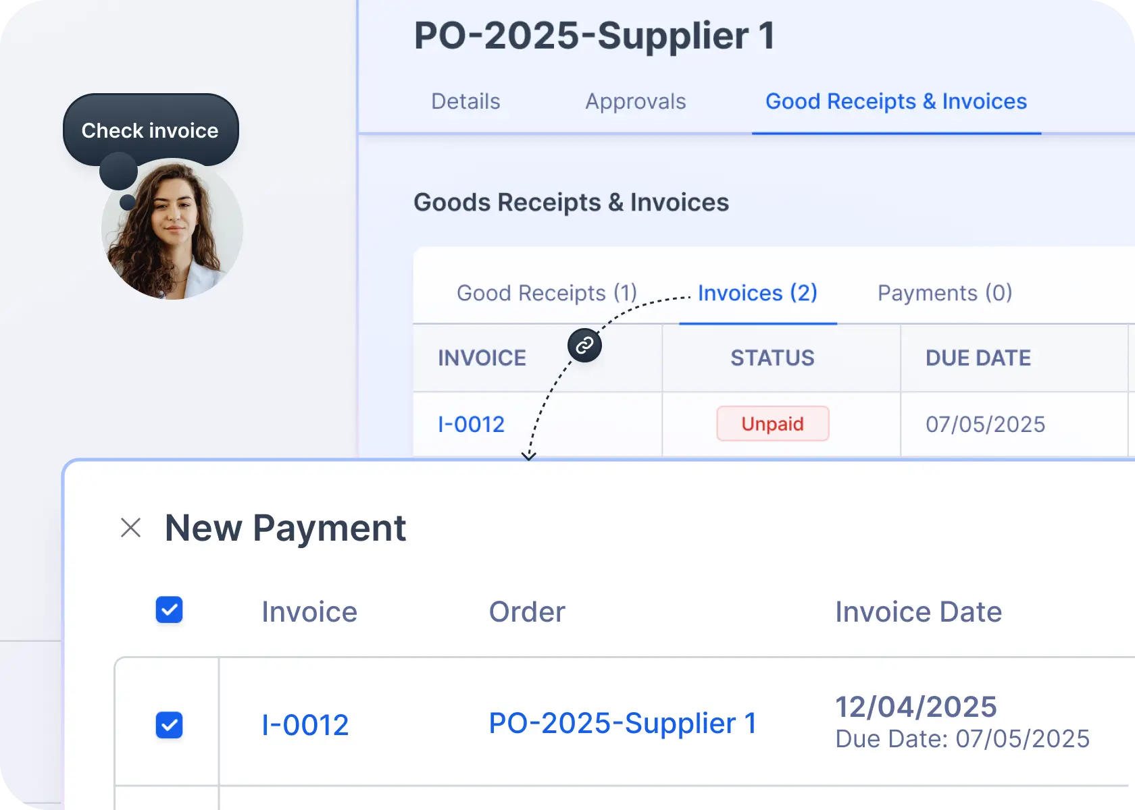Click the Goods Receipts & Invoices section heading
This screenshot has width=1135, height=810.
[571, 202]
